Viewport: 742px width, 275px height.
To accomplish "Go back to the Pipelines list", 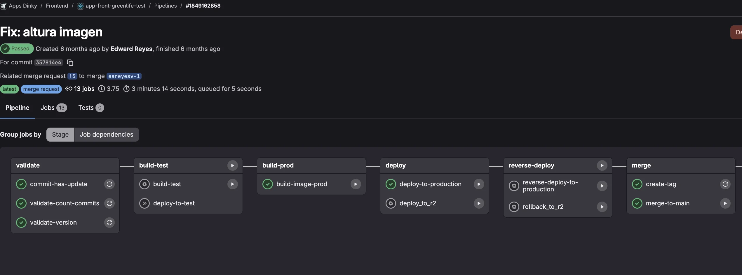I will (x=165, y=6).
